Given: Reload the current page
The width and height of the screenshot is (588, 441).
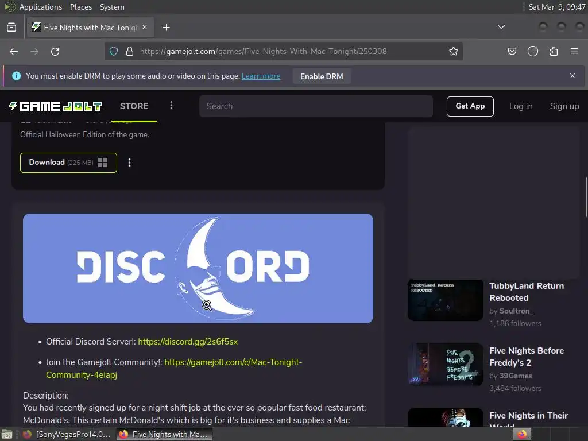Looking at the screenshot, I should (x=55, y=51).
